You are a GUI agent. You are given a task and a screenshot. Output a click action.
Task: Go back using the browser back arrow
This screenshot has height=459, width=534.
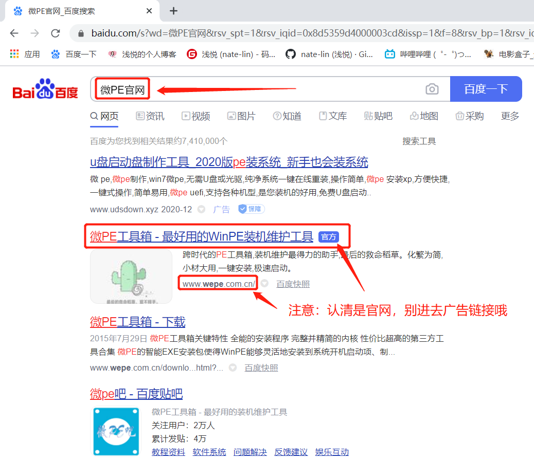(14, 33)
